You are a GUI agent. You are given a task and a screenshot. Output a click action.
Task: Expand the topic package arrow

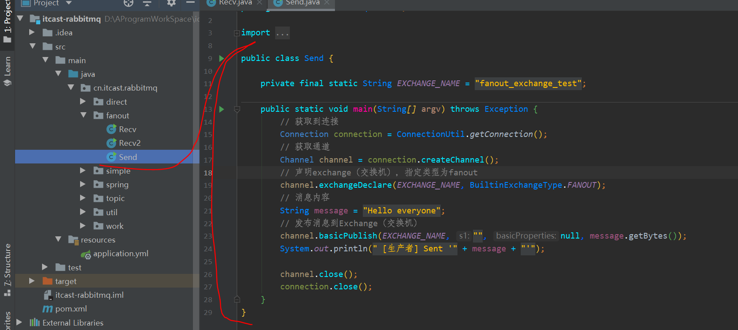coord(83,198)
